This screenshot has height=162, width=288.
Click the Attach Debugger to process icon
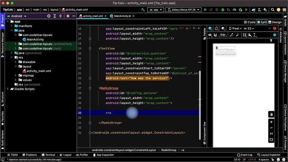tap(240, 10)
